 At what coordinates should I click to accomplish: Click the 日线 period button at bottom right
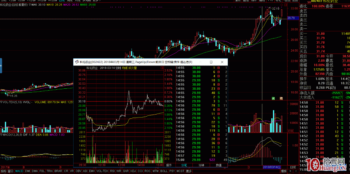click(293, 167)
